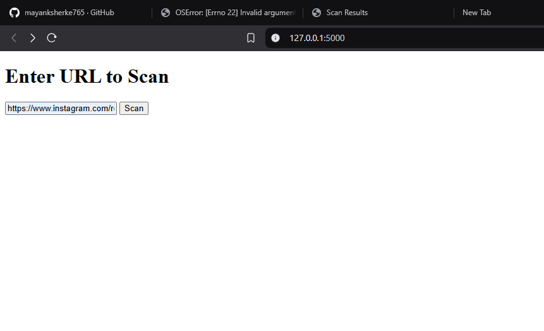Click the browser back arrow

point(14,38)
